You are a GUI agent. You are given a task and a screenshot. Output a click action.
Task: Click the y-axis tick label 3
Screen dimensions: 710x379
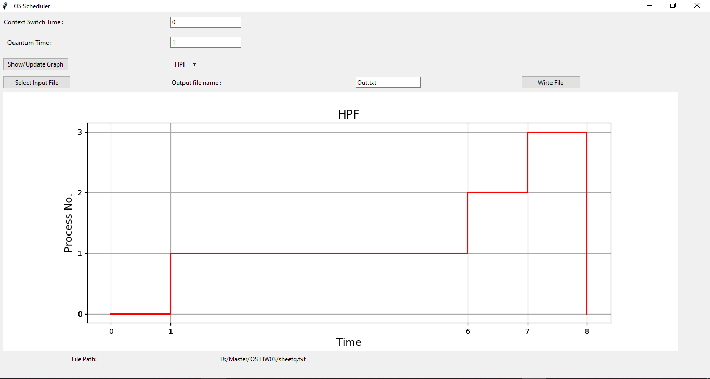(x=80, y=132)
